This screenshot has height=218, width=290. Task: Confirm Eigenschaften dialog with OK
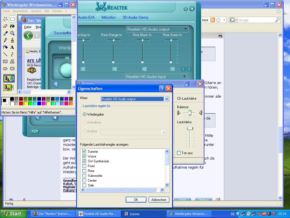click(x=136, y=200)
